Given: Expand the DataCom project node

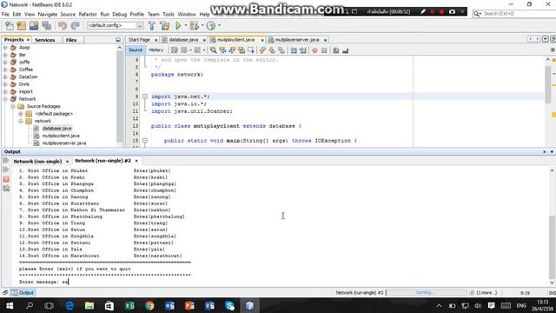Looking at the screenshot, I should click(5, 77).
